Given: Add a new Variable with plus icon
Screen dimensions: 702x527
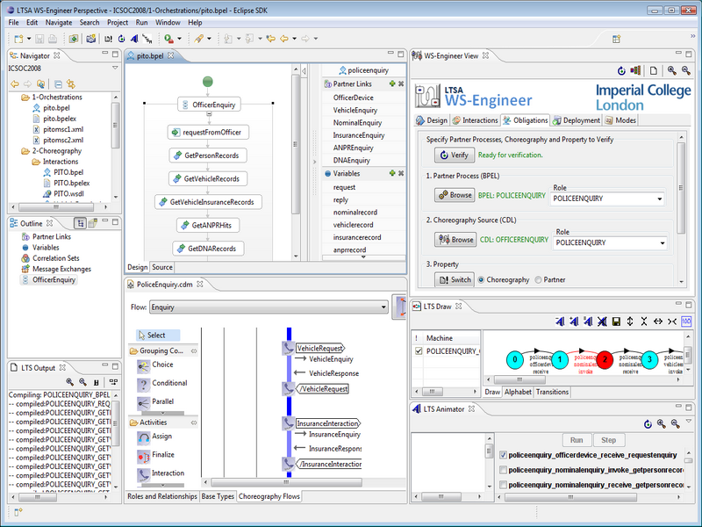Looking at the screenshot, I should tap(392, 173).
